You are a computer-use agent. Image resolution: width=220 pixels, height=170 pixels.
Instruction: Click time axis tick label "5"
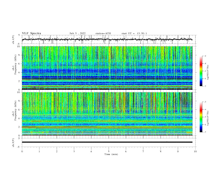tap(109, 151)
